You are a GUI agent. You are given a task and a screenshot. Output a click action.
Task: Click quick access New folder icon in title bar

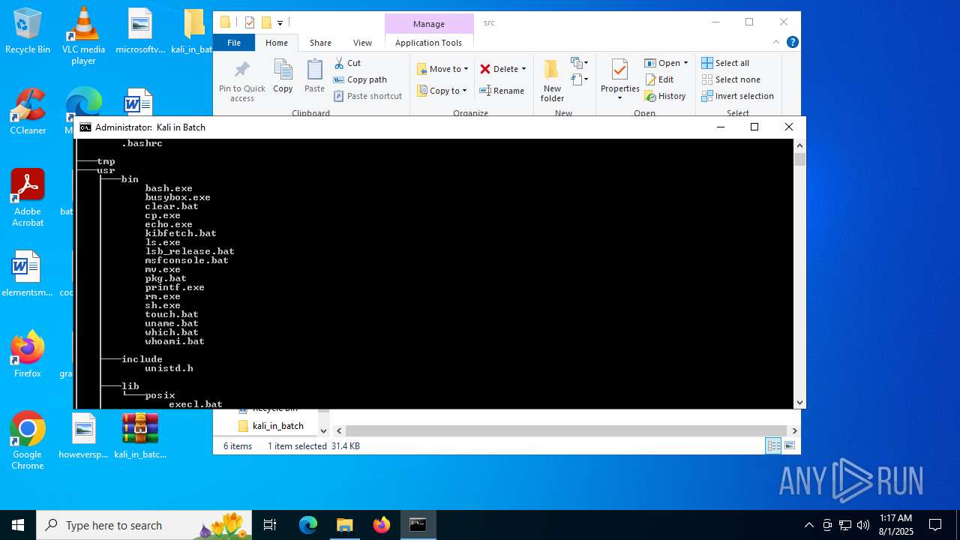266,22
